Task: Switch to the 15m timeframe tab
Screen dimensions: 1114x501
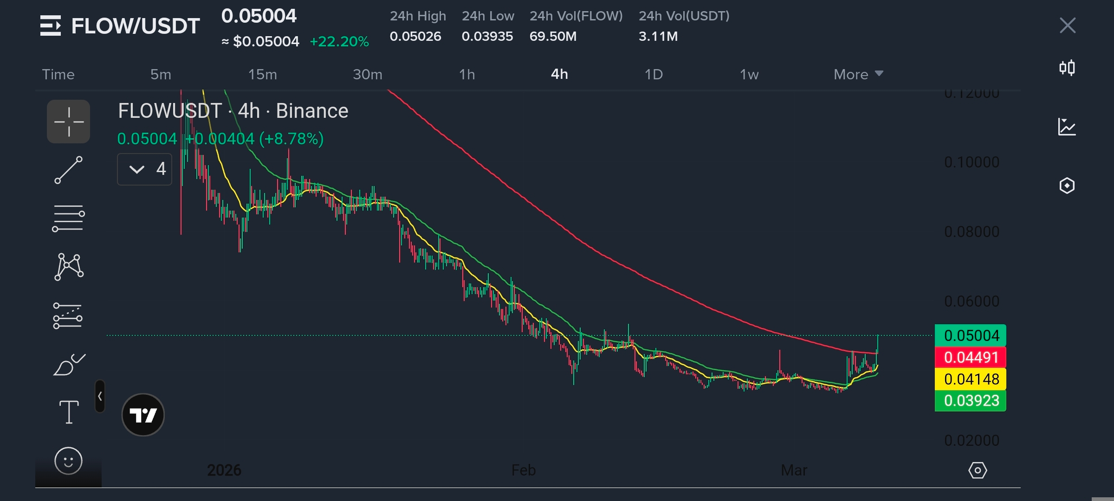Action: coord(262,74)
